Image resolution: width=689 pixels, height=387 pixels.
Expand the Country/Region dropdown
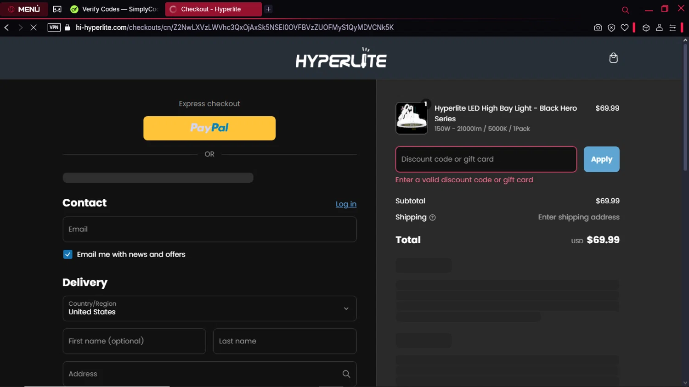(x=209, y=308)
